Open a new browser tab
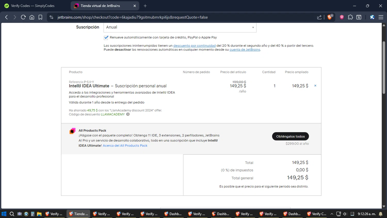The image size is (387, 218). [x=145, y=6]
